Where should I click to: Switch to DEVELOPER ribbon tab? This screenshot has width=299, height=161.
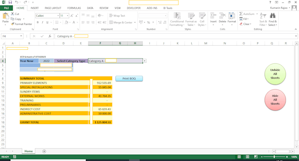coord(134,8)
